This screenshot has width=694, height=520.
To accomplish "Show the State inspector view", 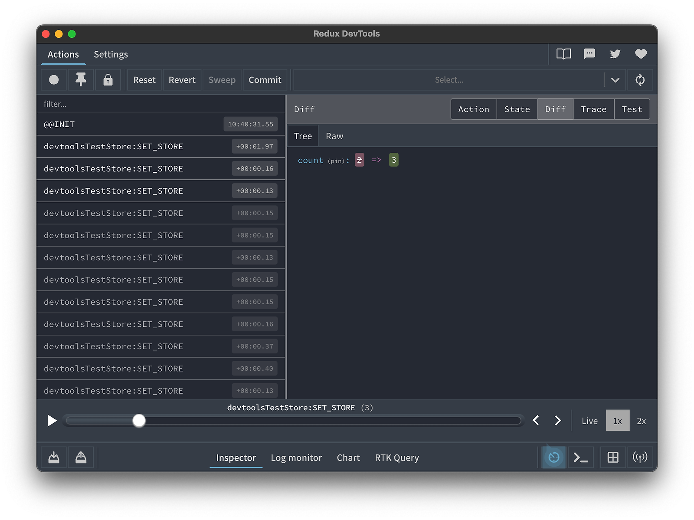I will 517,109.
